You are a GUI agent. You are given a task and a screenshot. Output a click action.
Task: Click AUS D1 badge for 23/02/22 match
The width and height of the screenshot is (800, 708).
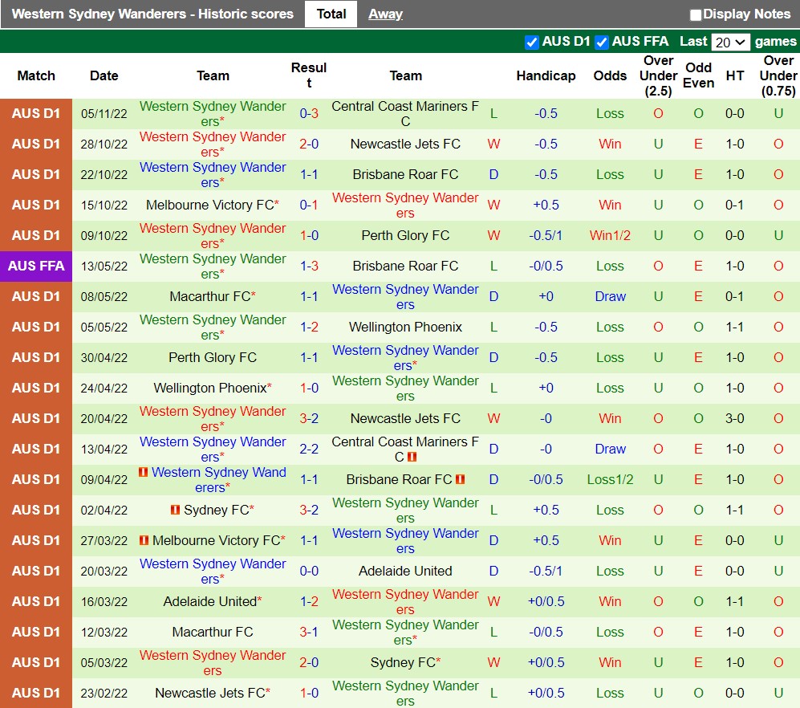[36, 693]
